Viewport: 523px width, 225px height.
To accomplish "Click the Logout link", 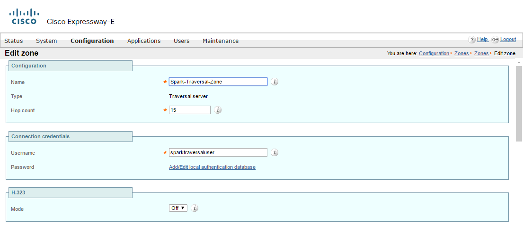I will point(508,39).
